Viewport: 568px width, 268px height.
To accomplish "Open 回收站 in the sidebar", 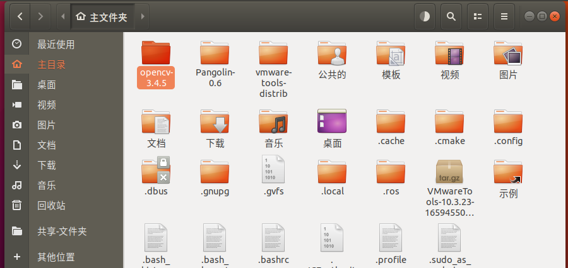I will coord(64,206).
